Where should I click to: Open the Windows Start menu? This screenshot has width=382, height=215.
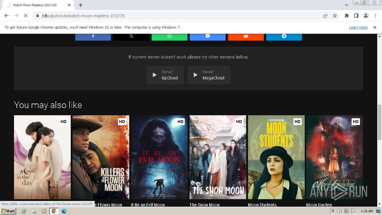pos(8,211)
